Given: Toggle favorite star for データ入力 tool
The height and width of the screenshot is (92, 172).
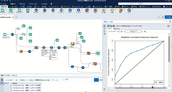Looking at the screenshot, I should (x=6, y=9).
